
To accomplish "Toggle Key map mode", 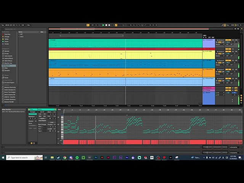I will click(x=228, y=25).
